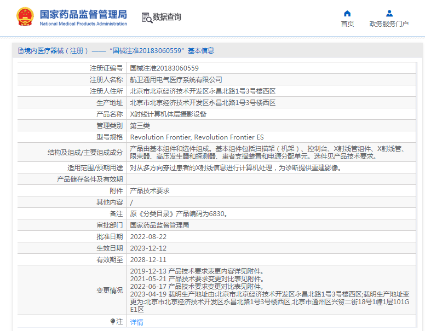Click the 型号规格 row label

[x=110, y=137]
